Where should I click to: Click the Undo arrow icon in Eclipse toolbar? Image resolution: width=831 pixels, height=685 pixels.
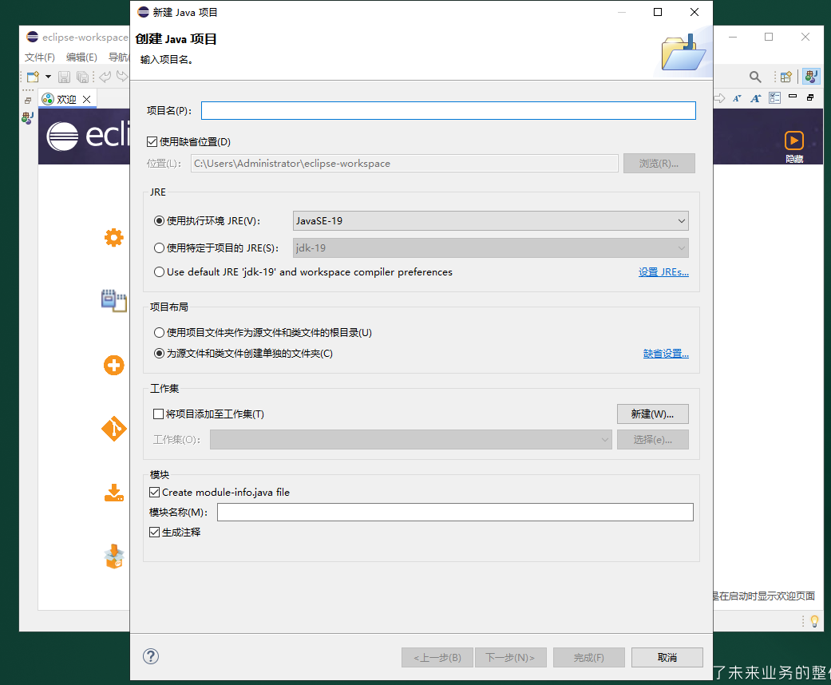tap(105, 77)
